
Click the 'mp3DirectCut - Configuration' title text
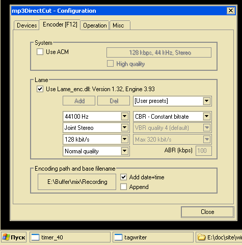point(54,11)
